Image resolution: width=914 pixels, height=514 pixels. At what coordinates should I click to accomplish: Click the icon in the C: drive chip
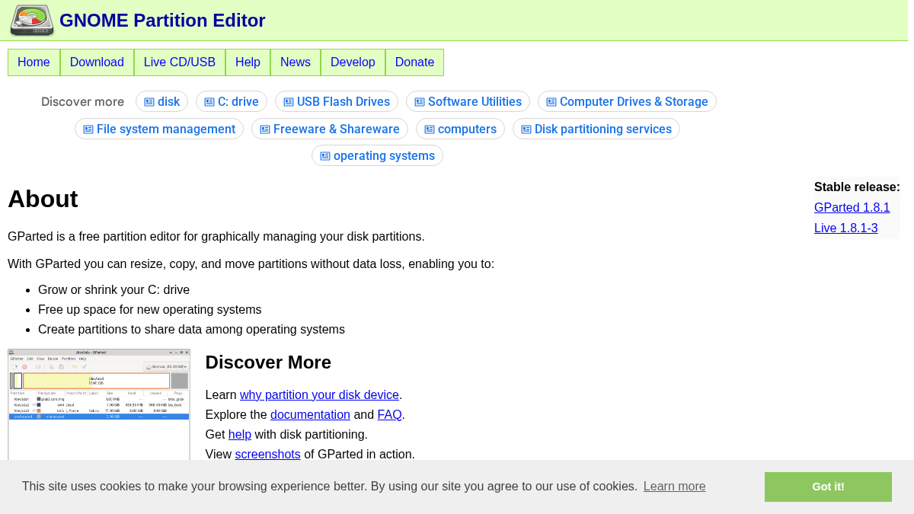point(209,102)
